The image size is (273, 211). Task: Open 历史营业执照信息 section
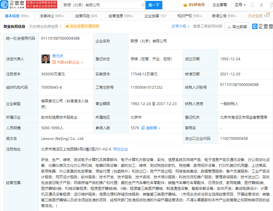point(45,27)
